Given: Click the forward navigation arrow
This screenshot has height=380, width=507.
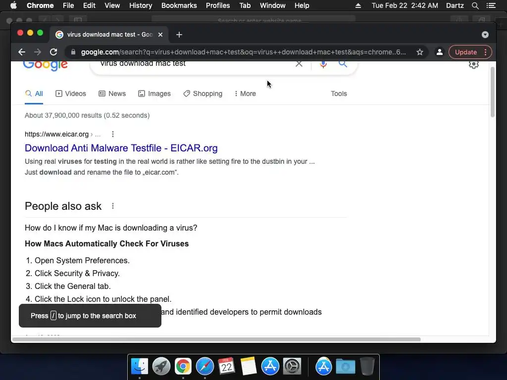Looking at the screenshot, I should pyautogui.click(x=38, y=52).
